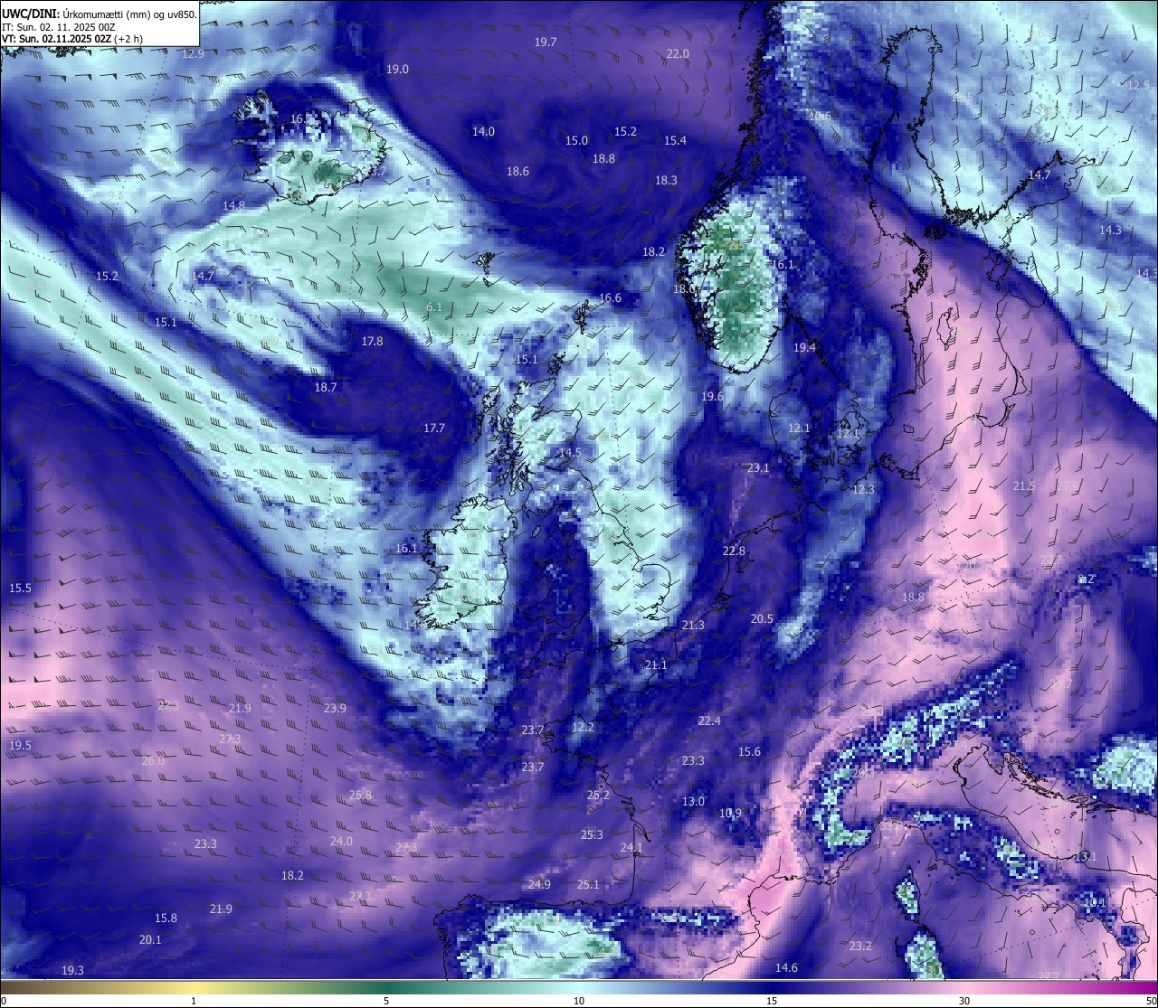The height and width of the screenshot is (1008, 1158).
Task: Click the map value 6.1
Action: point(434,307)
